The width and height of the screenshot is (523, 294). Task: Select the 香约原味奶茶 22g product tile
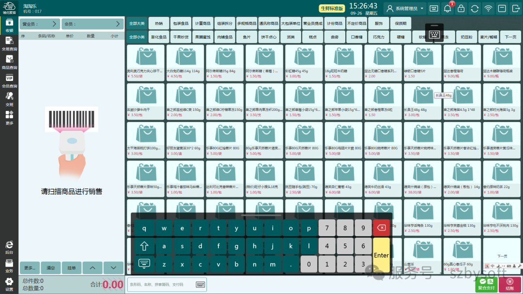[502, 179]
